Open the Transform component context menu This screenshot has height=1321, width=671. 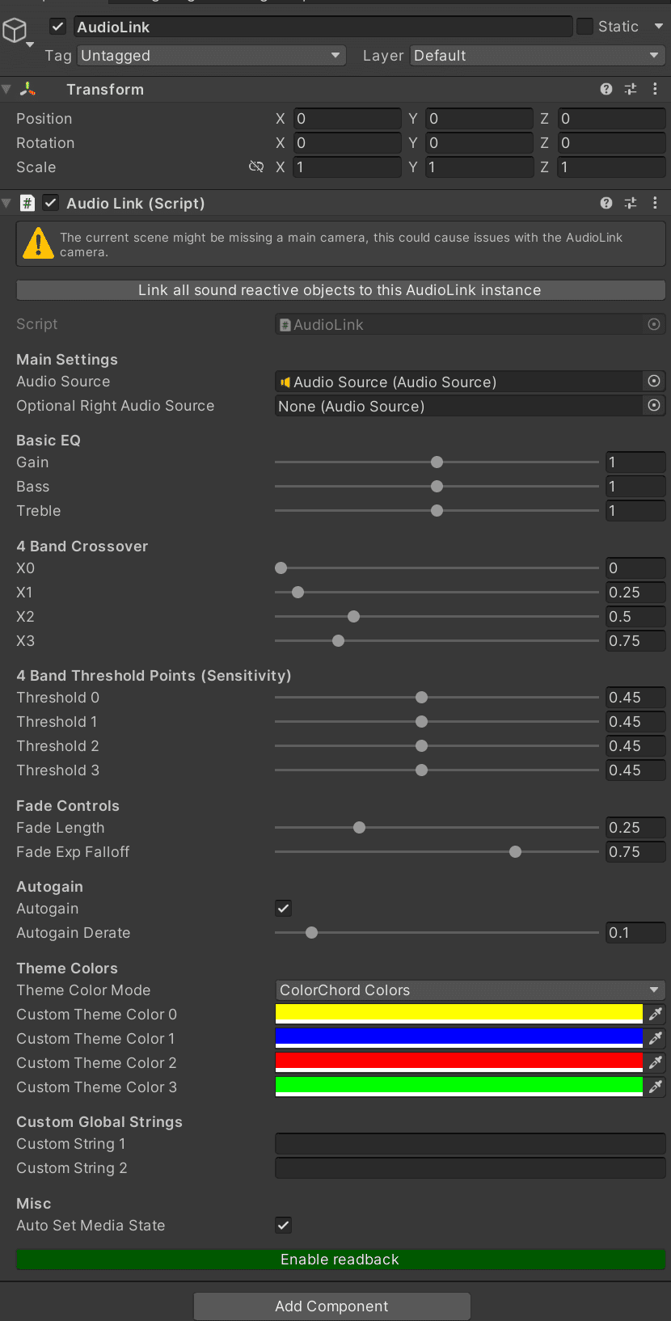[x=655, y=89]
